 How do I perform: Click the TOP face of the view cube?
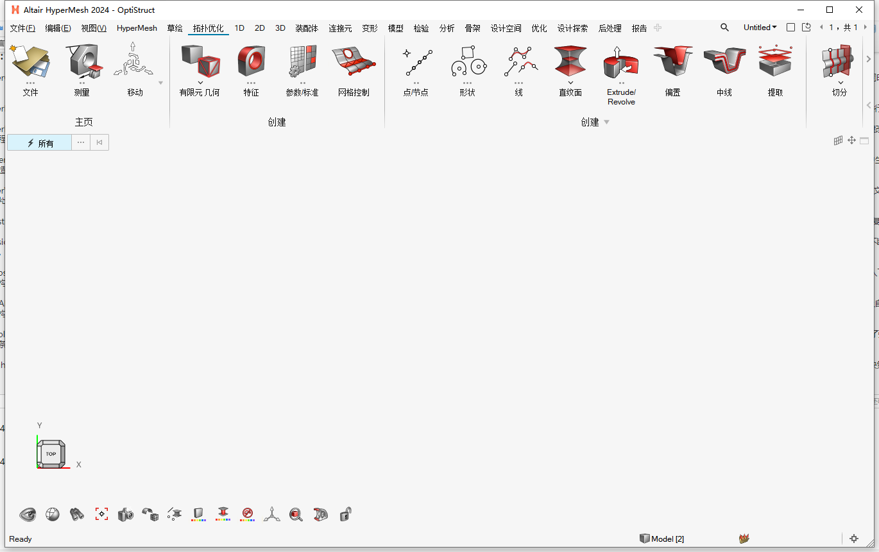pyautogui.click(x=51, y=454)
